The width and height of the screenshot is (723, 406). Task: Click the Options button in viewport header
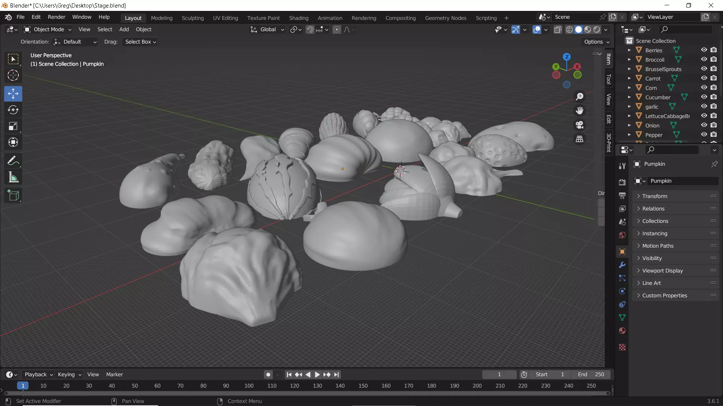click(596, 42)
